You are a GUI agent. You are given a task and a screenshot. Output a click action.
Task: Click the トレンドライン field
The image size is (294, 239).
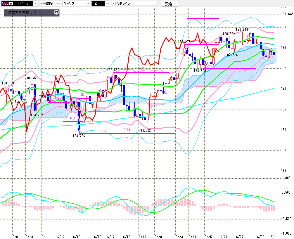[x=135, y=4]
